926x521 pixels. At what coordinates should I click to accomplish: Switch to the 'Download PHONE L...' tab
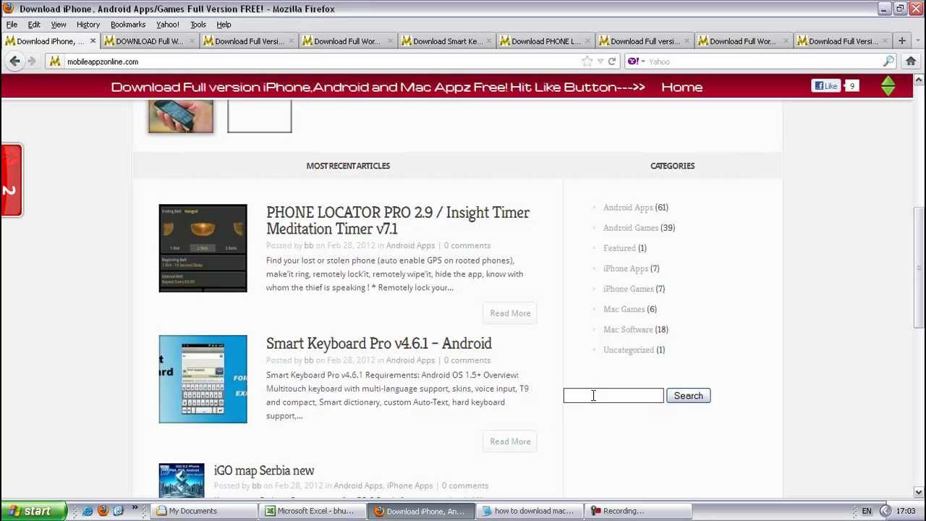(x=545, y=41)
